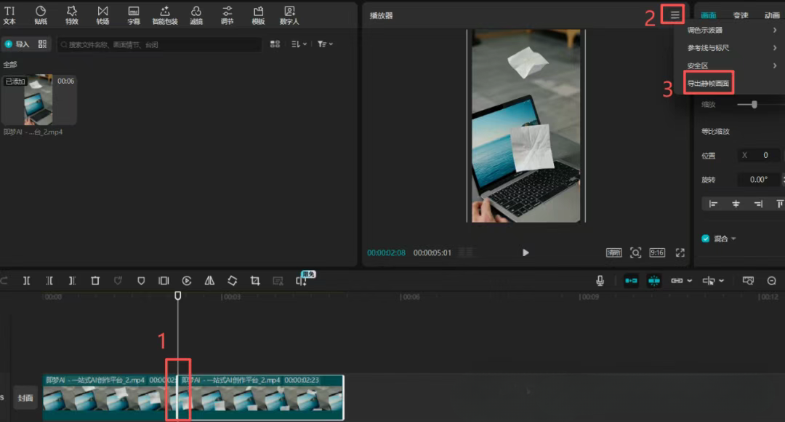
Task: Open the 滤镜 (filters) panel
Action: 196,15
